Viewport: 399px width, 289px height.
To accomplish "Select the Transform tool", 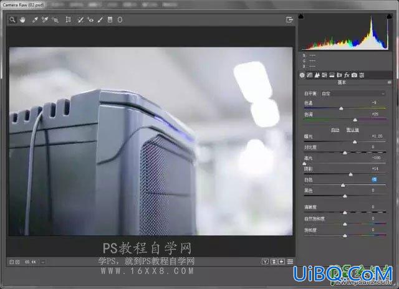I will 68,19.
